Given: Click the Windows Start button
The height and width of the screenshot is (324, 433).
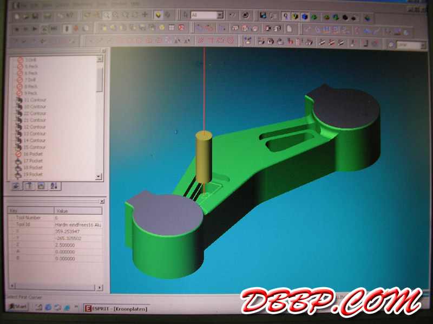Looking at the screenshot, I should 17,307.
